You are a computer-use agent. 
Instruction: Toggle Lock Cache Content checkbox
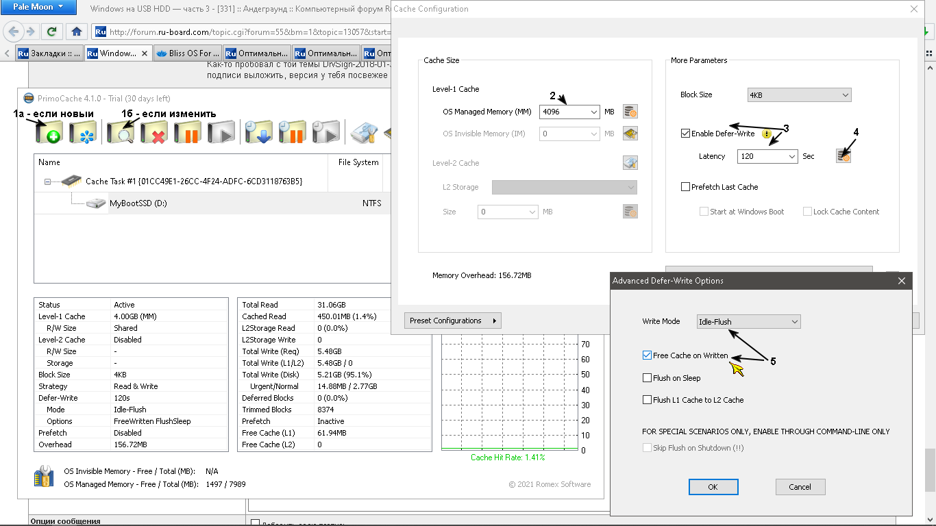coord(807,212)
